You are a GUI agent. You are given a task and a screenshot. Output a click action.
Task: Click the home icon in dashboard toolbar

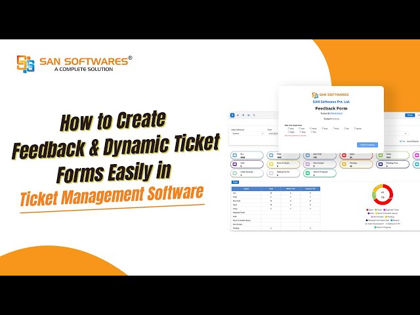[238, 115]
